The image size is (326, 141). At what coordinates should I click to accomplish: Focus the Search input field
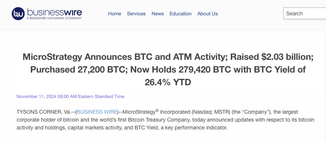coord(305,13)
